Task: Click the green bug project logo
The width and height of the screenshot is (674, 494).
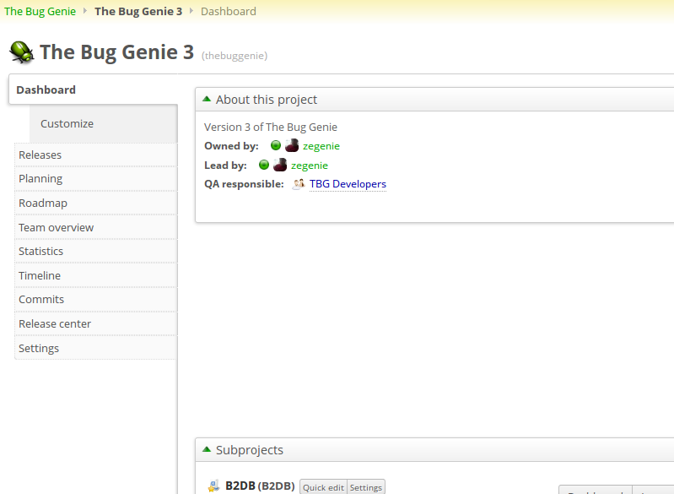Action: click(21, 52)
